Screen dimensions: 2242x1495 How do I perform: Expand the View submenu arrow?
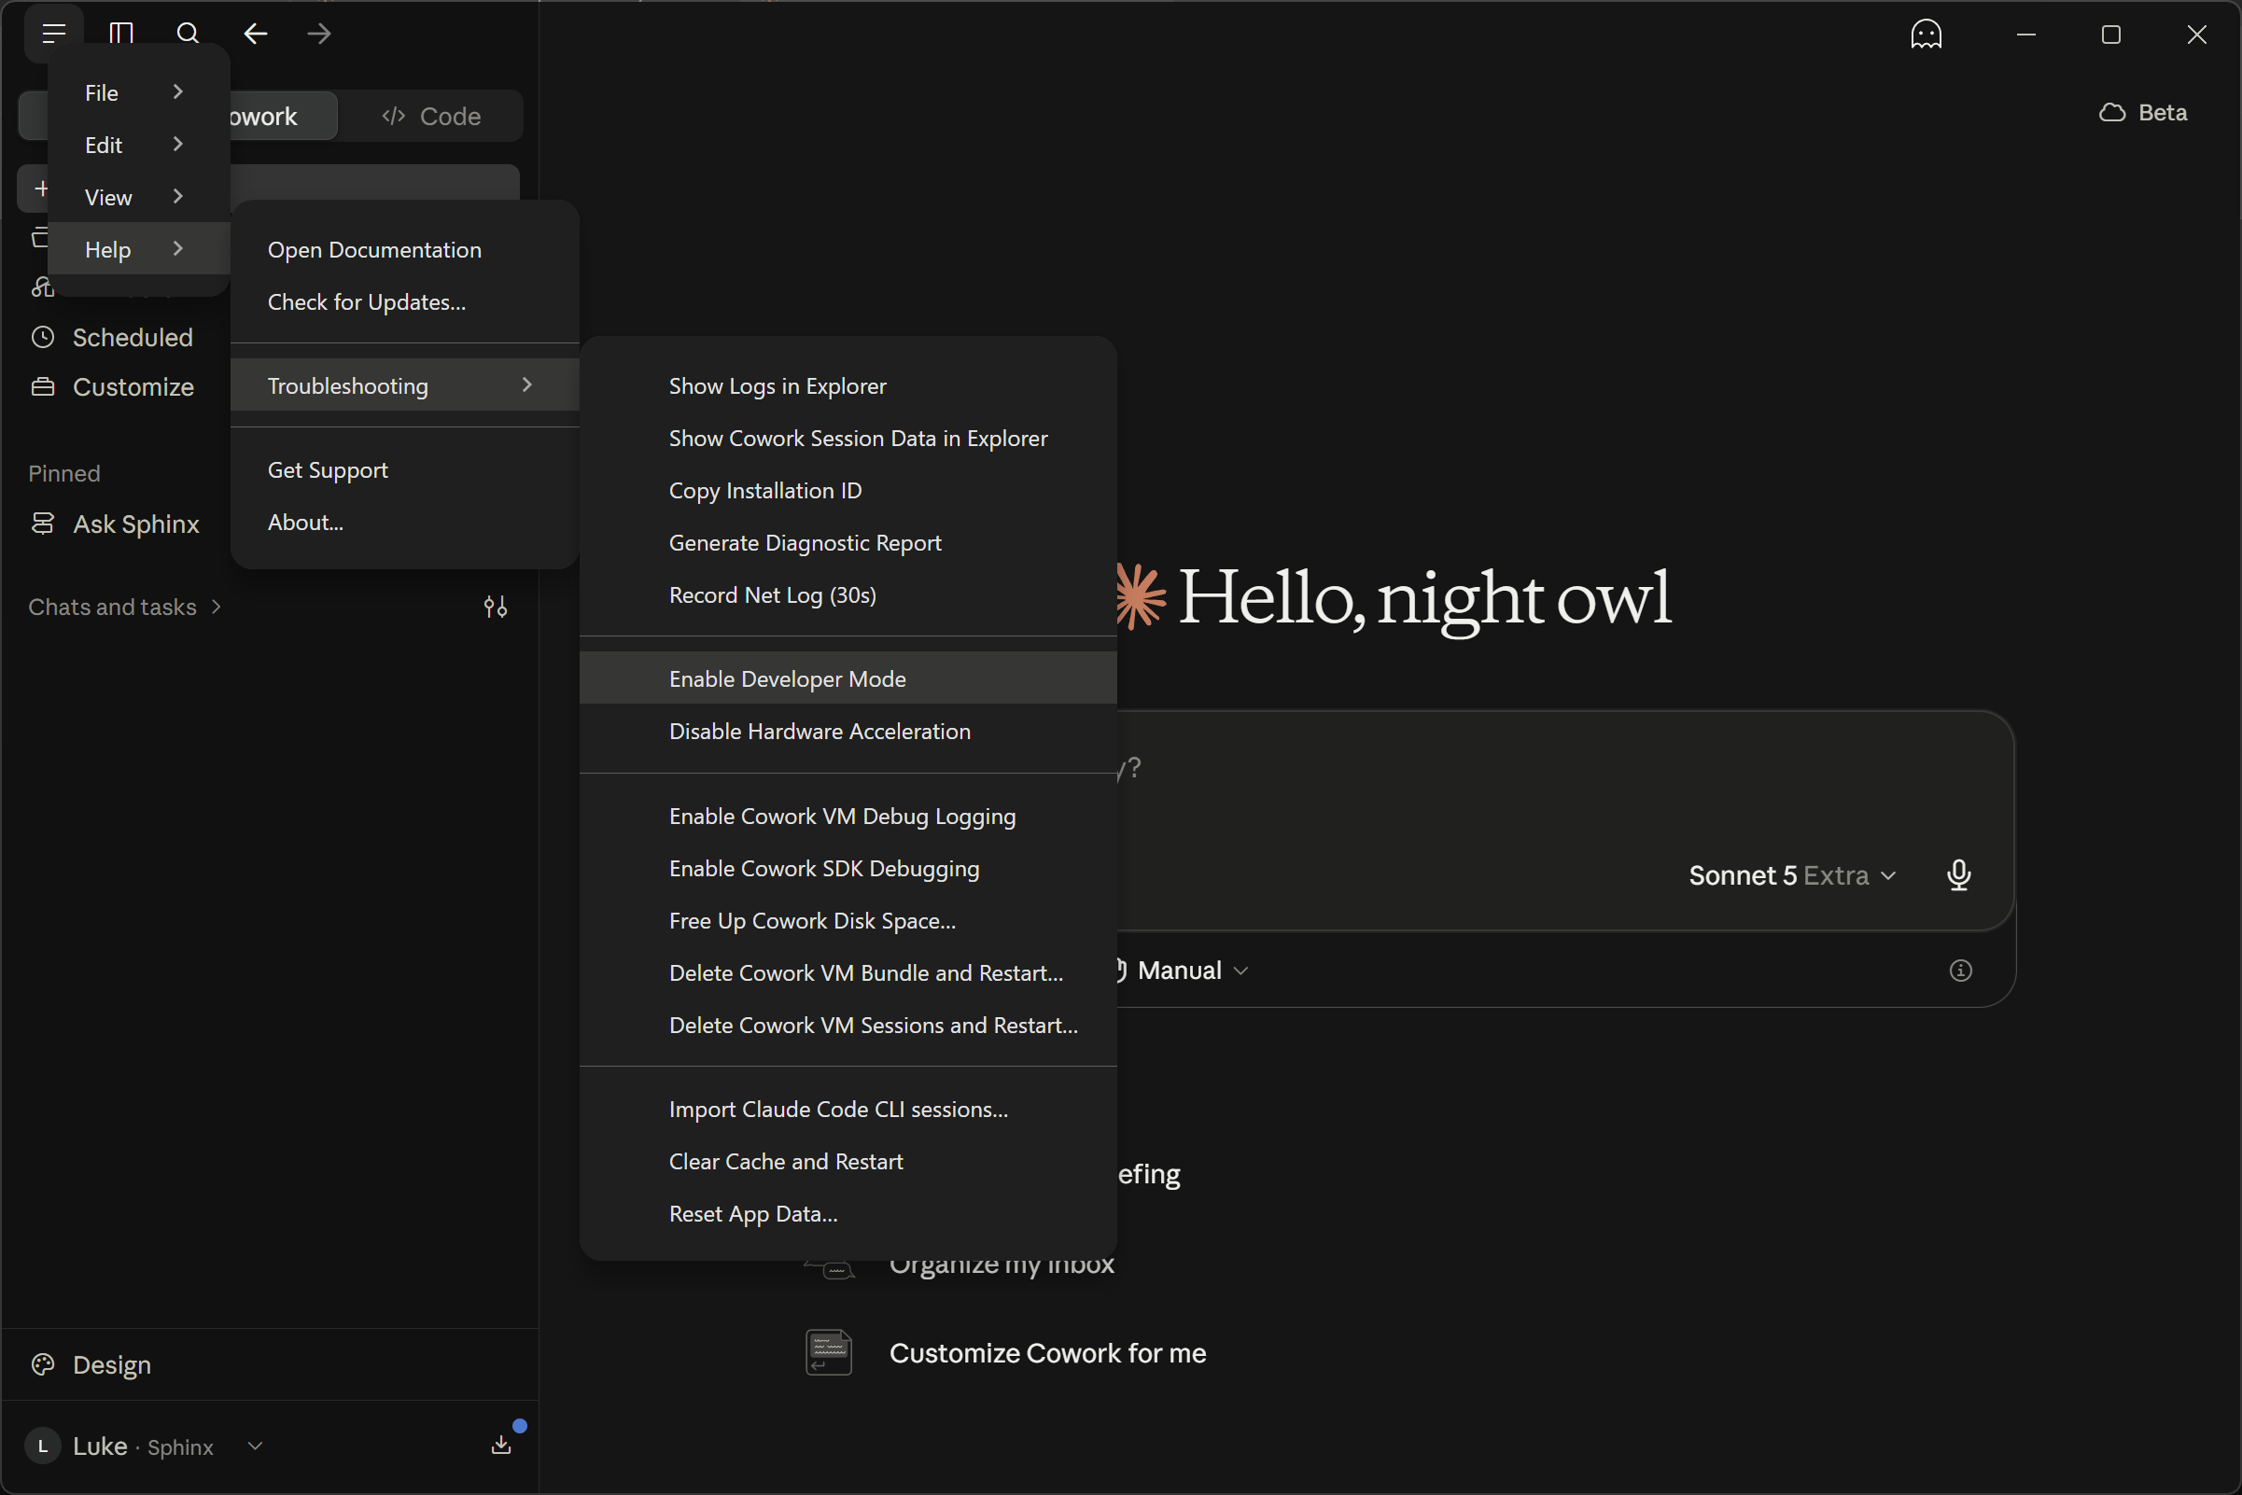[x=177, y=196]
